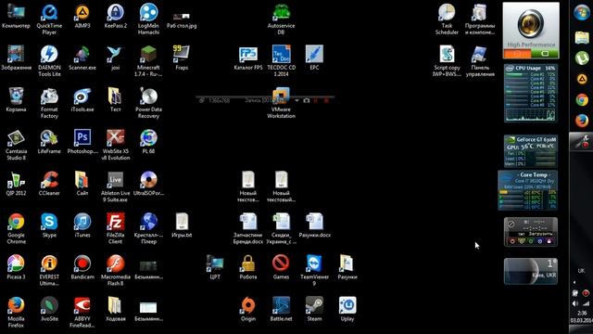Pause recording in the recording bar
Image resolution: width=593 pixels, height=334 pixels.
coord(316,101)
